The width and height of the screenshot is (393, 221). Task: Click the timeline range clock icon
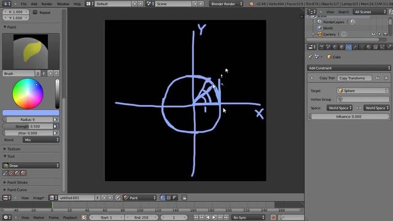pos(84,217)
